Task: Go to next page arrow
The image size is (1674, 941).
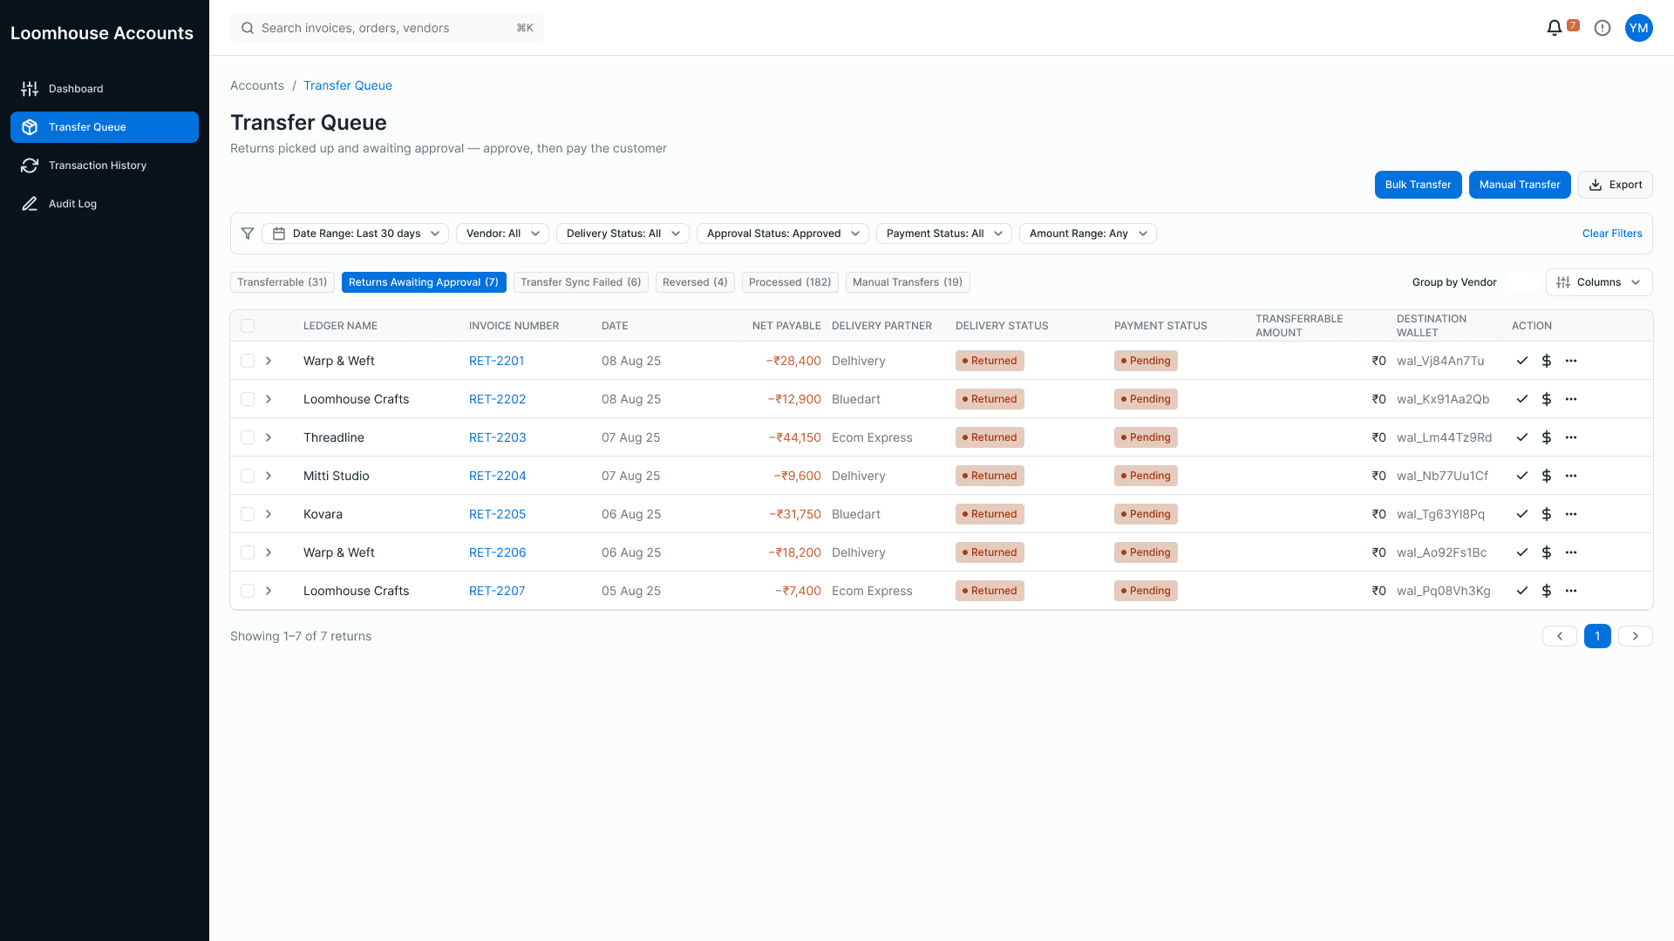Action: pos(1636,636)
